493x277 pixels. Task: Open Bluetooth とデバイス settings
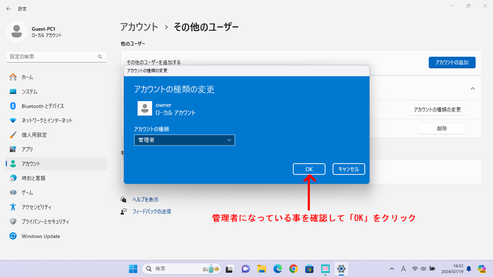(x=42, y=106)
